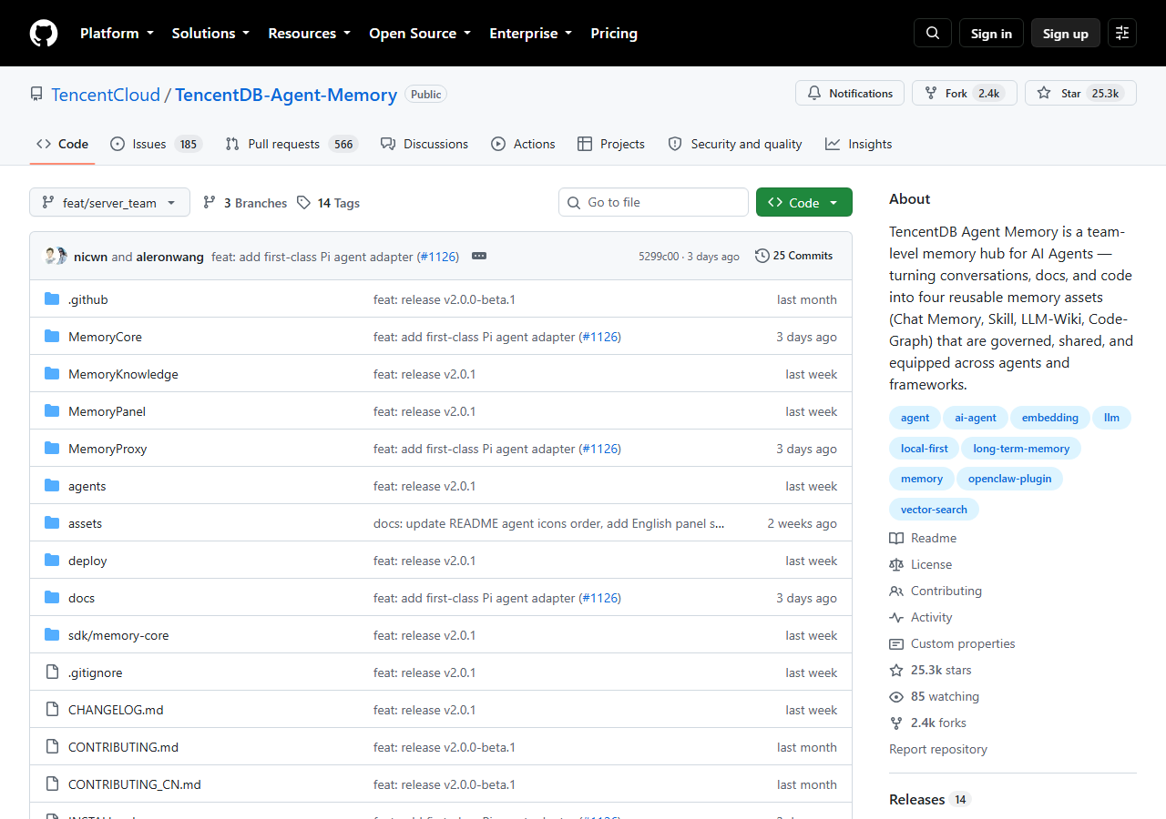
Task: Click the Notifications bell button
Action: 850,93
